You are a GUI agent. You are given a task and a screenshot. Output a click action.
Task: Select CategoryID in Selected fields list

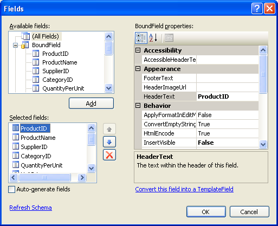[36, 156]
